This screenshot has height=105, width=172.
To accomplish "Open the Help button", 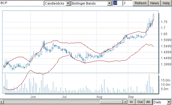I will [x=166, y=3].
